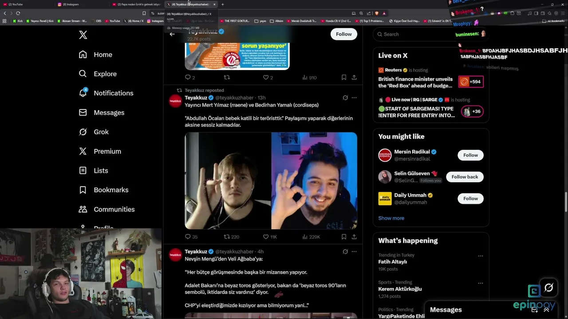Switch to the Instagram browser tab

coord(81,4)
